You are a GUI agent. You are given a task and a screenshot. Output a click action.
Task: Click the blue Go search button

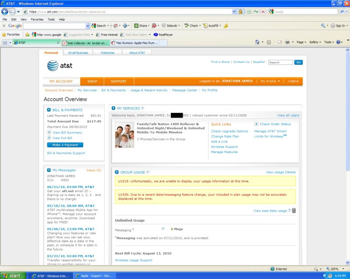[298, 62]
